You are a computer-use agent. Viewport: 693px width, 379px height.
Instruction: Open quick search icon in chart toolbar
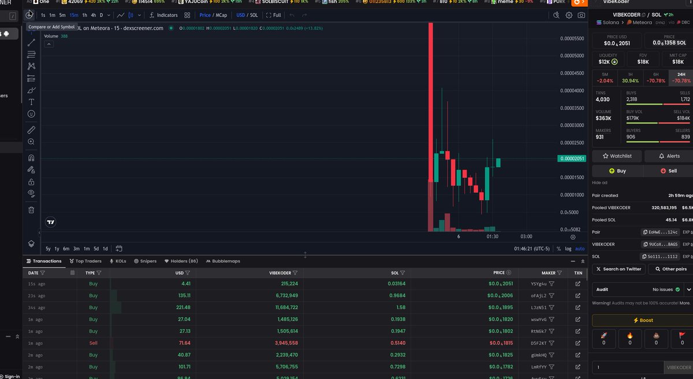[556, 15]
